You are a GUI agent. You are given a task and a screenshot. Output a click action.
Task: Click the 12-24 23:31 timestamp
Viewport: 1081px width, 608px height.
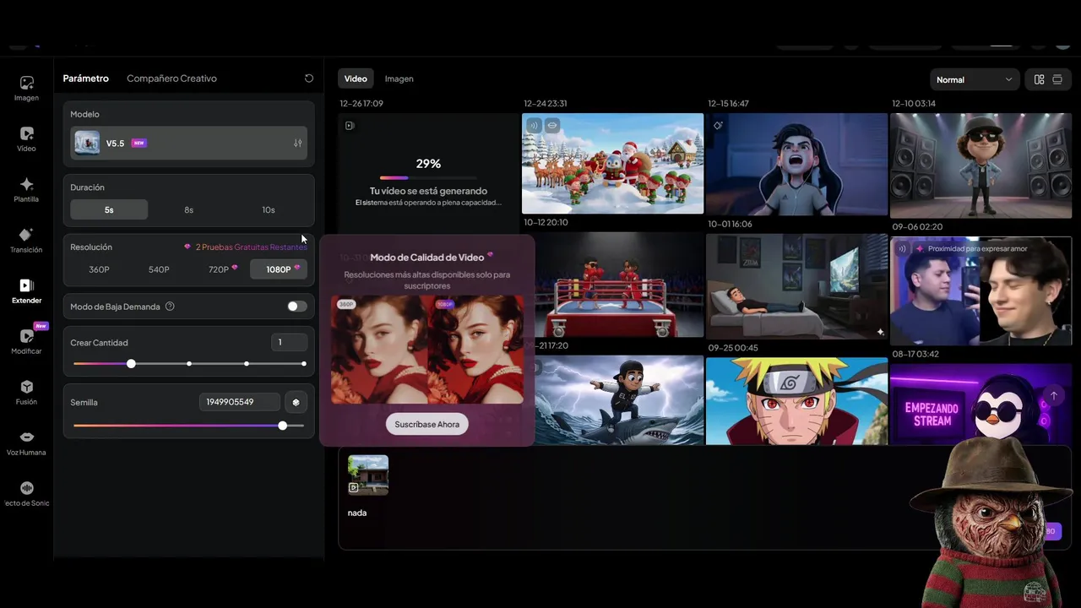[x=546, y=104]
